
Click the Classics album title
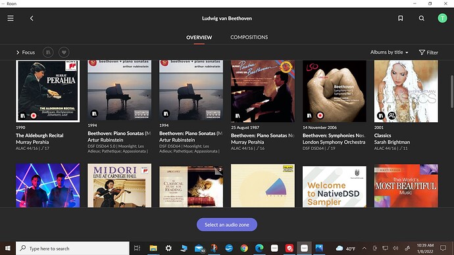(382, 135)
